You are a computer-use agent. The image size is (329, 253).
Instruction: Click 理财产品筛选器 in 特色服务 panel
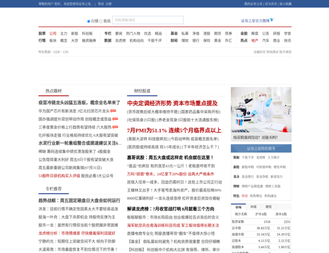pyautogui.click(x=252, y=186)
